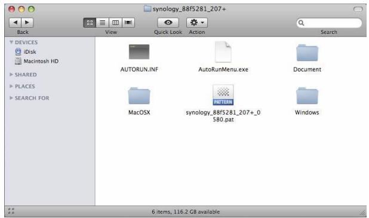
Task: Open the Action gear dropdown menu
Action: pyautogui.click(x=197, y=23)
